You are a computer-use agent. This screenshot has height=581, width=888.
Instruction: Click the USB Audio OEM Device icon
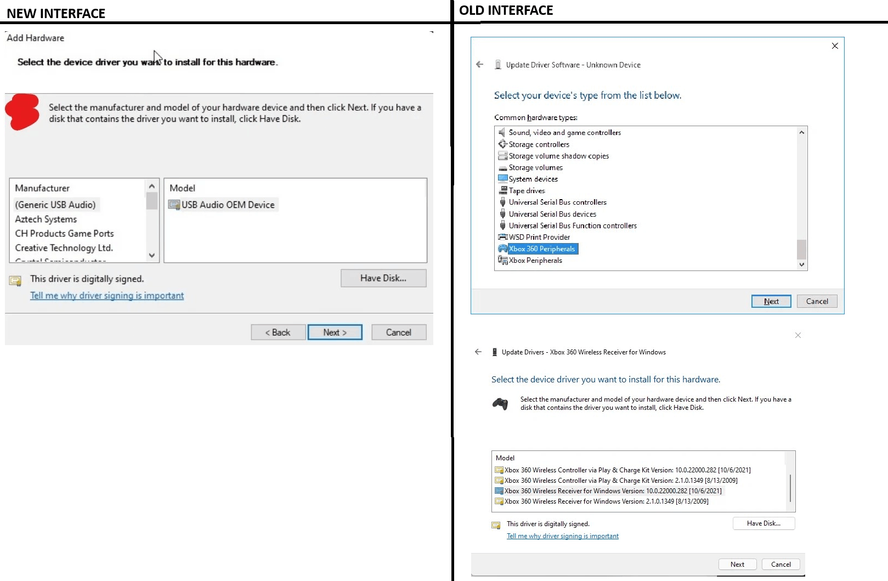pos(174,205)
